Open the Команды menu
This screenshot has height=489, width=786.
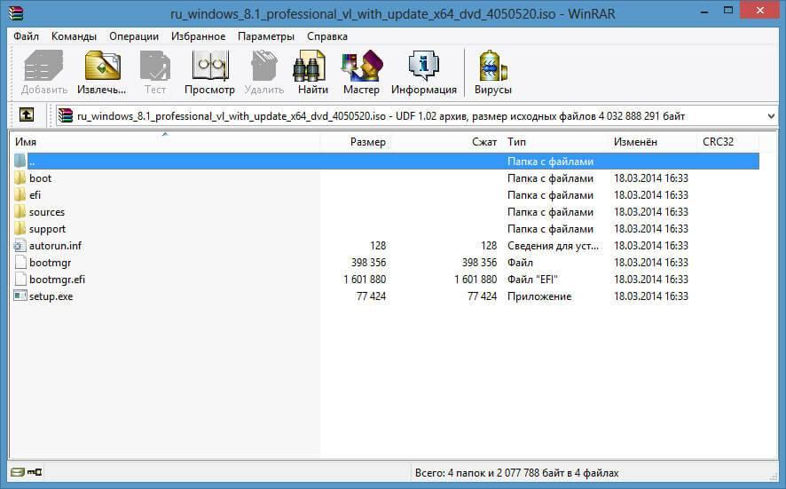click(74, 36)
